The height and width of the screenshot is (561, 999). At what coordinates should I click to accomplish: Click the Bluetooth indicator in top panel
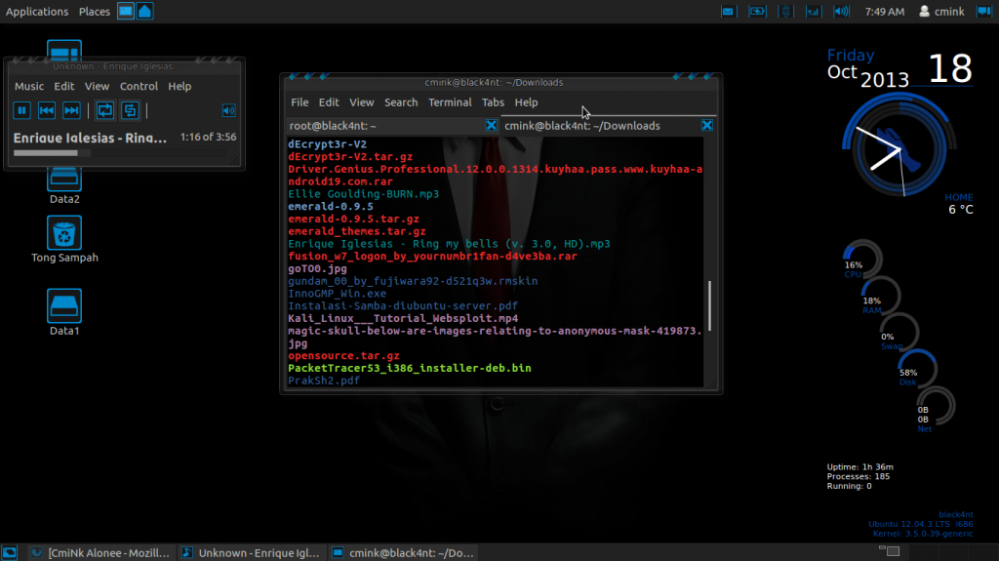(x=786, y=12)
